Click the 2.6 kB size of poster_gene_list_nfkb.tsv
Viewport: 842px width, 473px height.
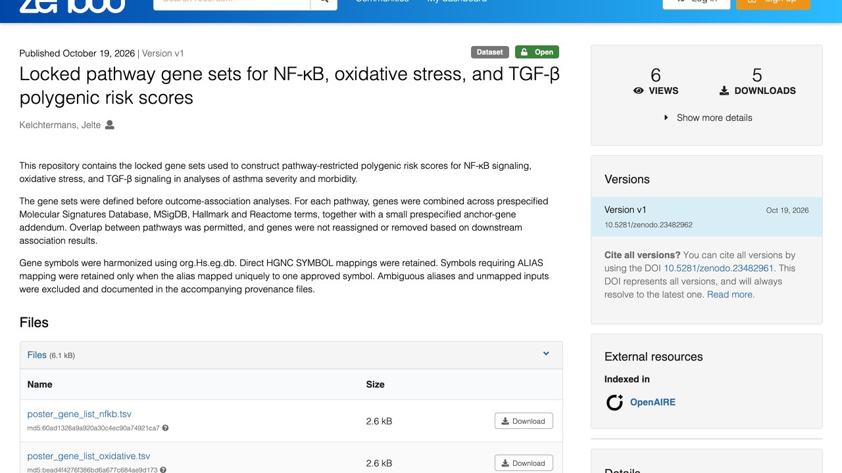[379, 421]
